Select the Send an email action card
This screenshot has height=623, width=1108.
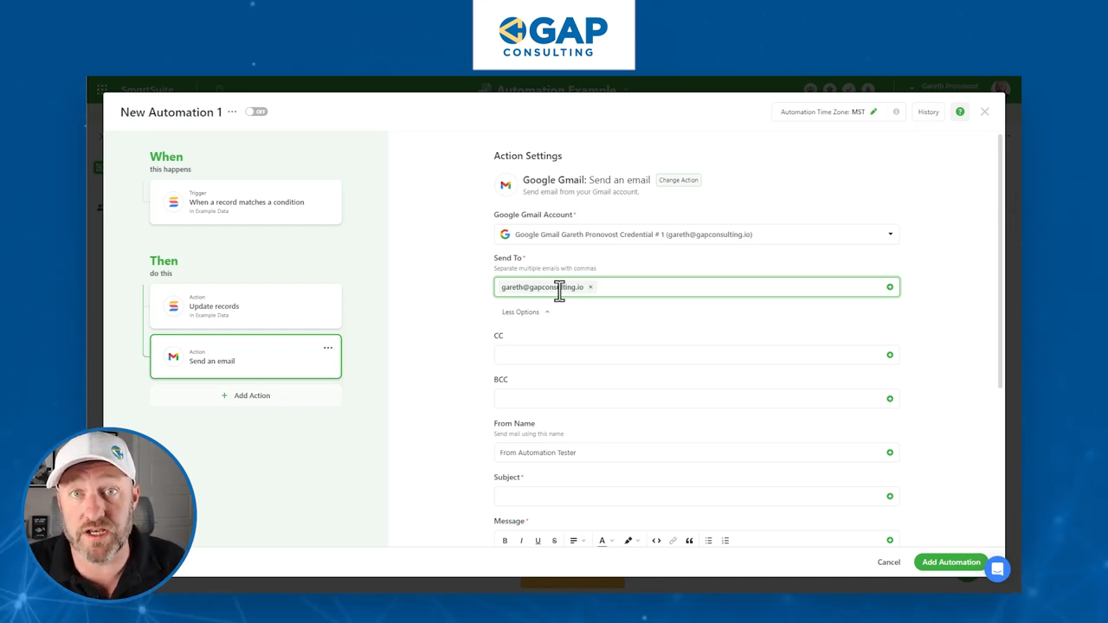pyautogui.click(x=246, y=356)
